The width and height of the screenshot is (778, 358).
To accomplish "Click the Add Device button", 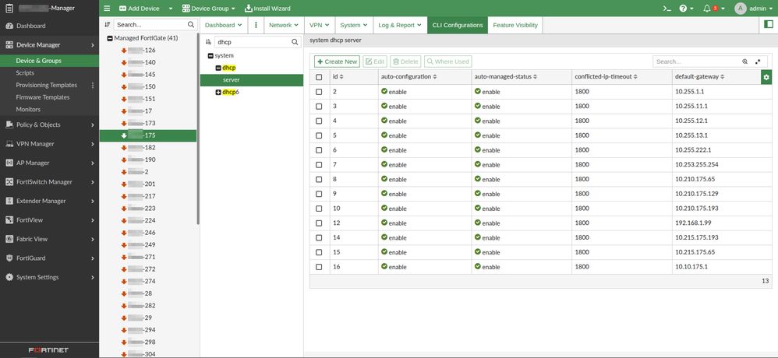I will [x=140, y=9].
